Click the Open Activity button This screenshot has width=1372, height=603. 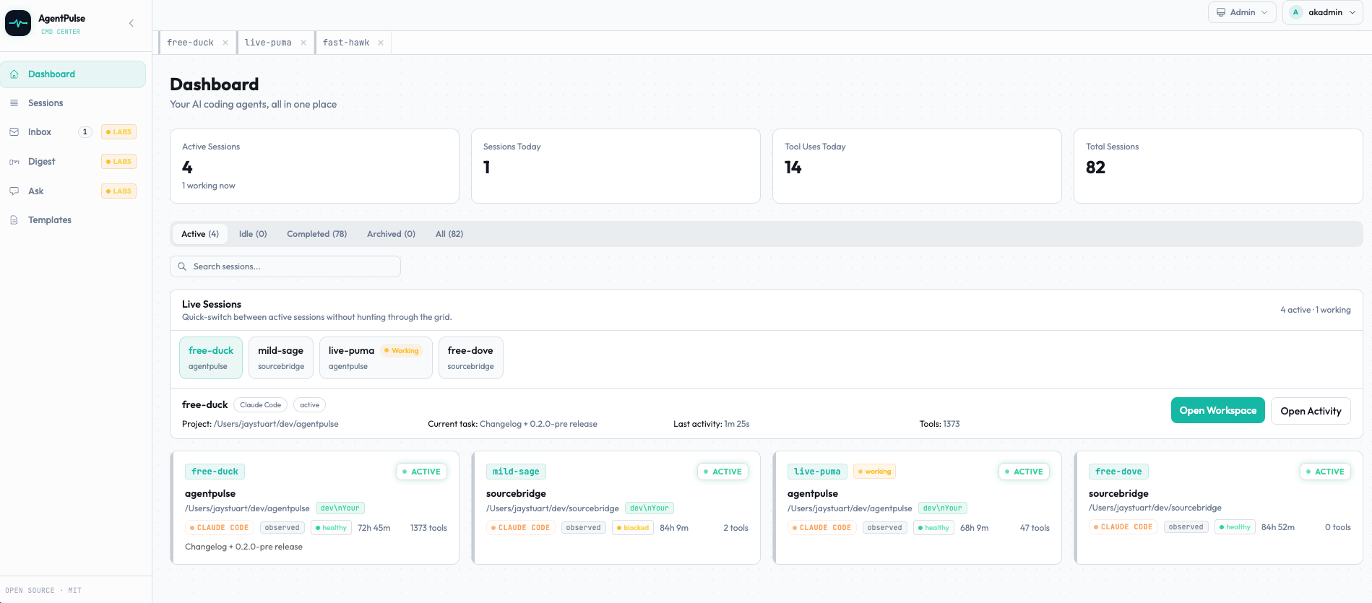click(x=1311, y=411)
